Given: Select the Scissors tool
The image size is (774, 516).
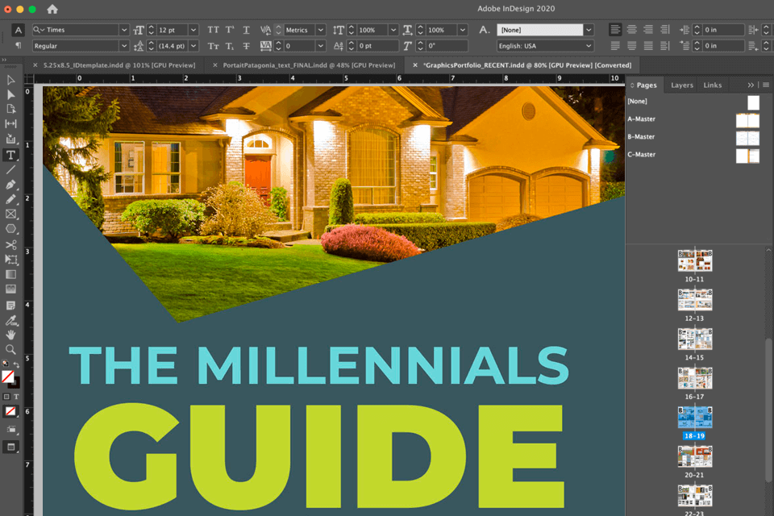Looking at the screenshot, I should point(10,245).
